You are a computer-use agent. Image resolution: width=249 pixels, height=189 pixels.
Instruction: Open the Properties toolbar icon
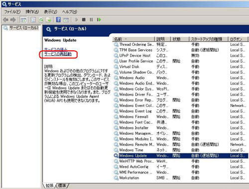(33, 20)
